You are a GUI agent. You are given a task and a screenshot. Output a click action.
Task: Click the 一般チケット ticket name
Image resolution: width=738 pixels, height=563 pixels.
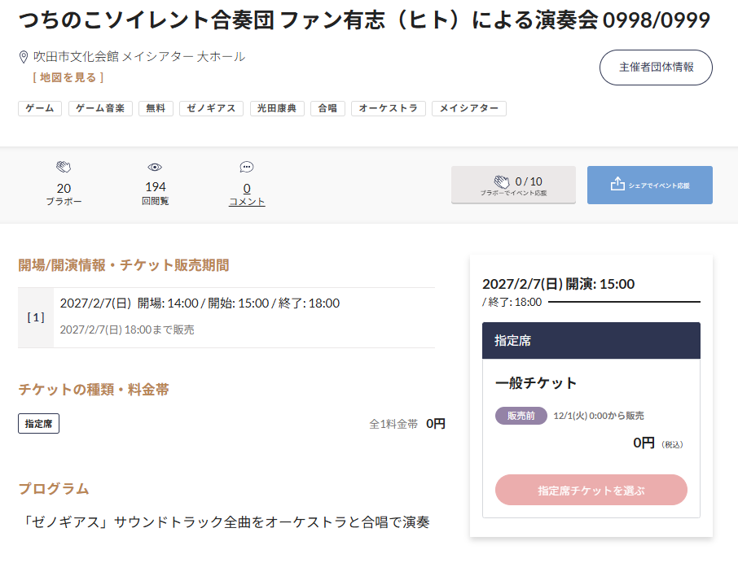pyautogui.click(x=536, y=383)
